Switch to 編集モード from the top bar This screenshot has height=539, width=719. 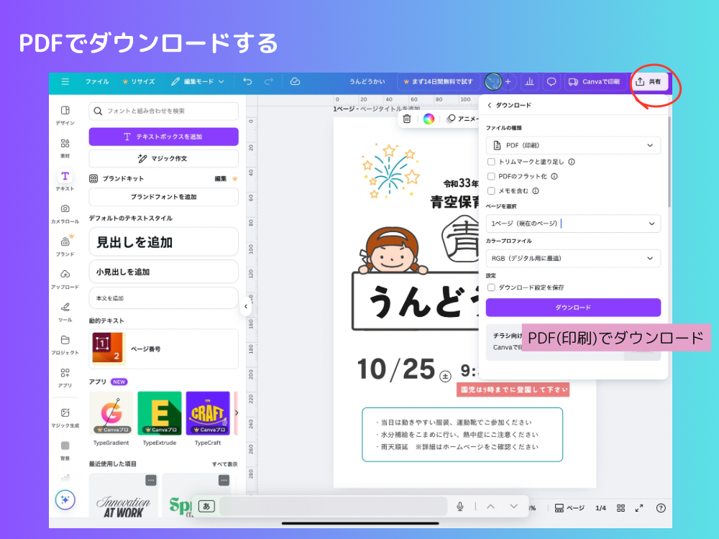tap(197, 82)
